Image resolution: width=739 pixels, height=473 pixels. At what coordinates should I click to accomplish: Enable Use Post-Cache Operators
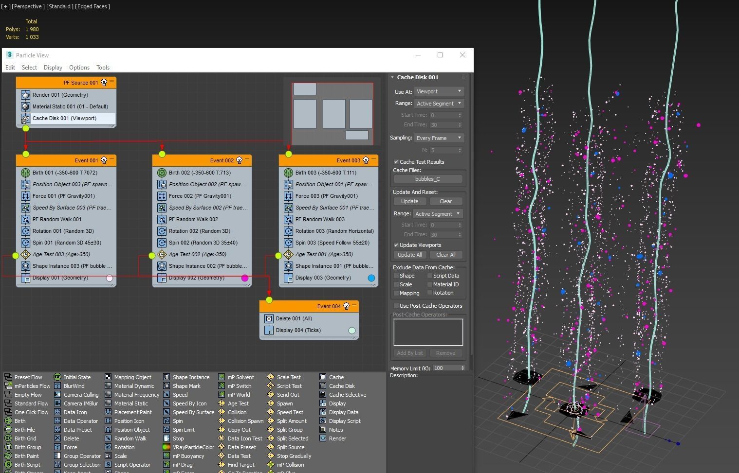(396, 306)
